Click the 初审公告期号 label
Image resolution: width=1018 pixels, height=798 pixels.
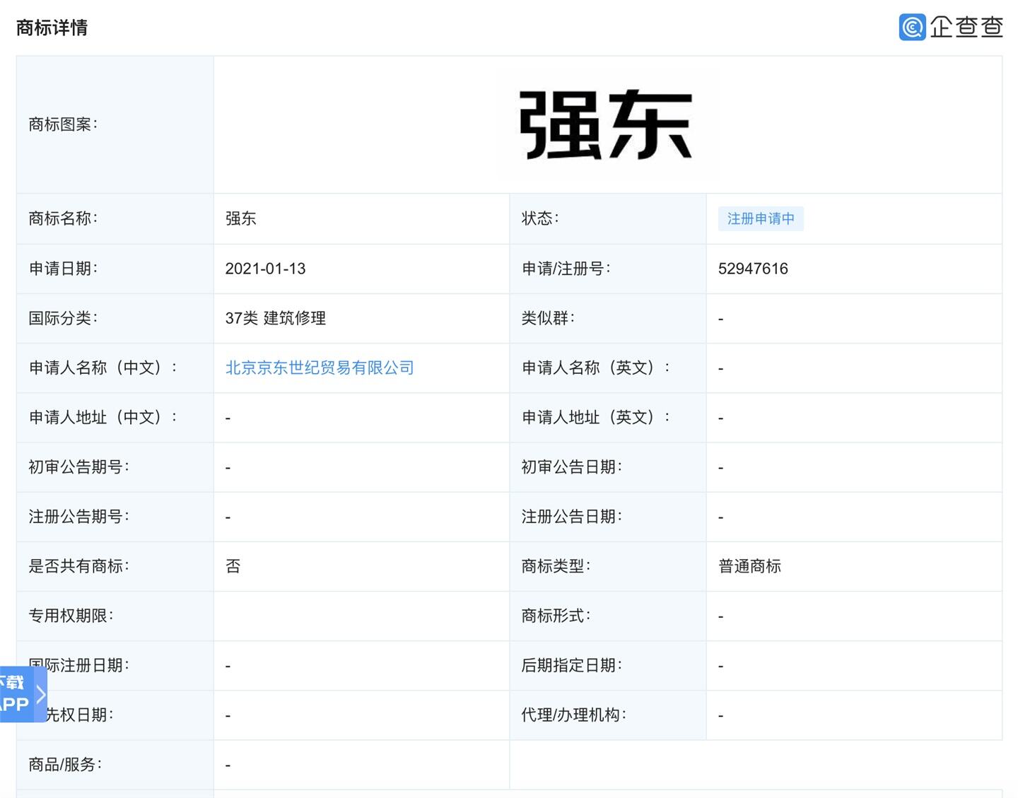click(x=78, y=467)
